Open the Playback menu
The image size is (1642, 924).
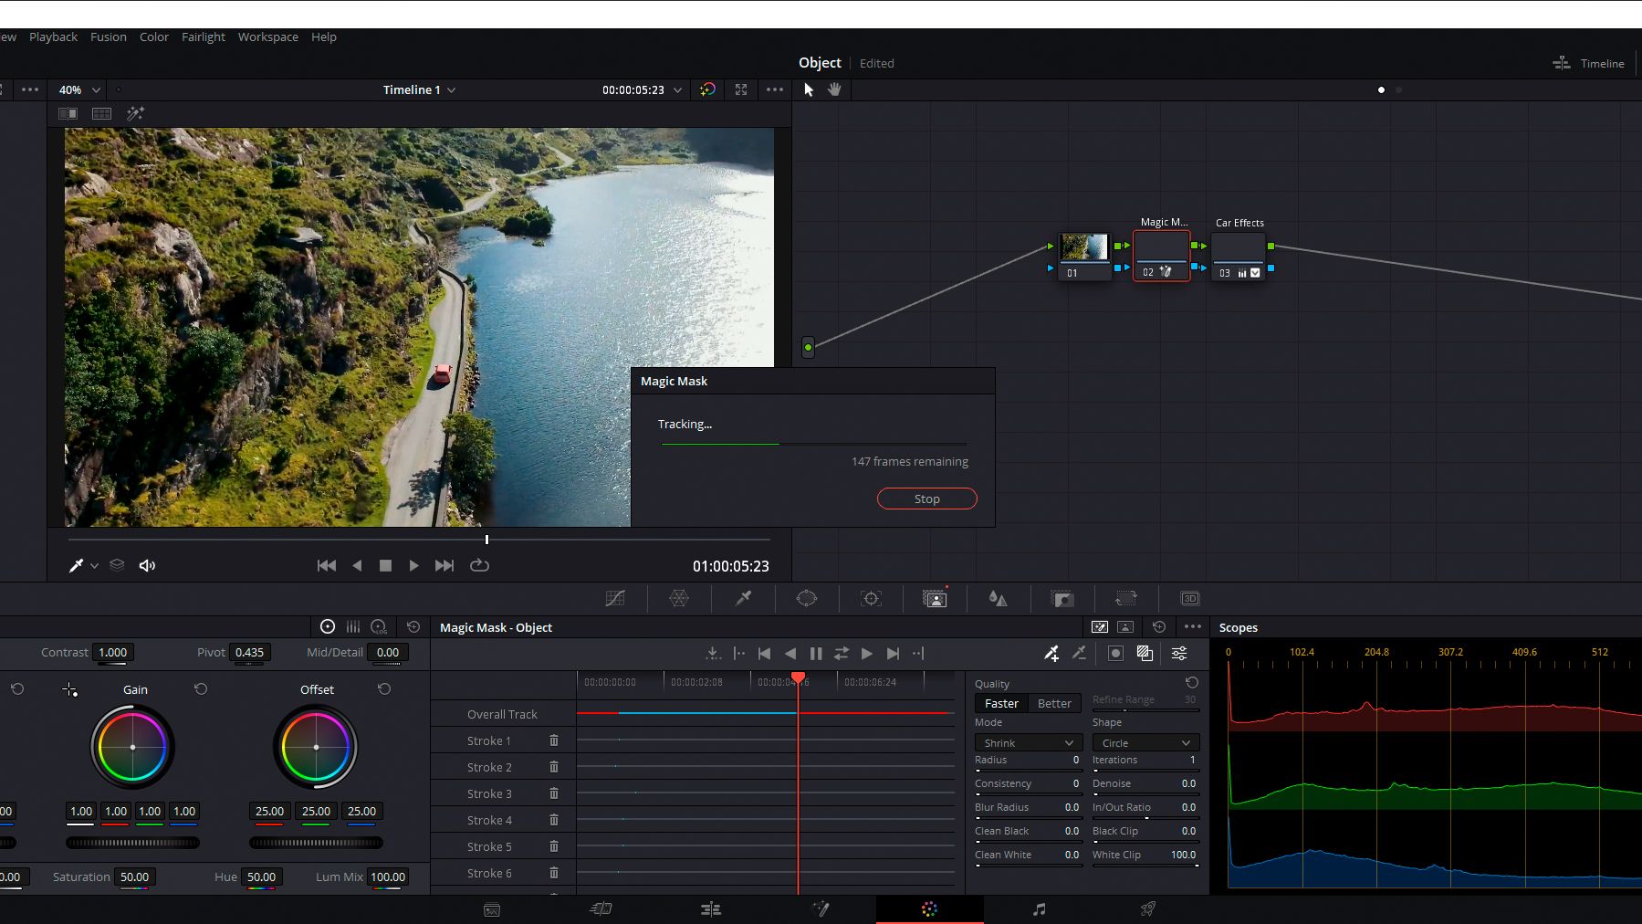click(x=53, y=37)
